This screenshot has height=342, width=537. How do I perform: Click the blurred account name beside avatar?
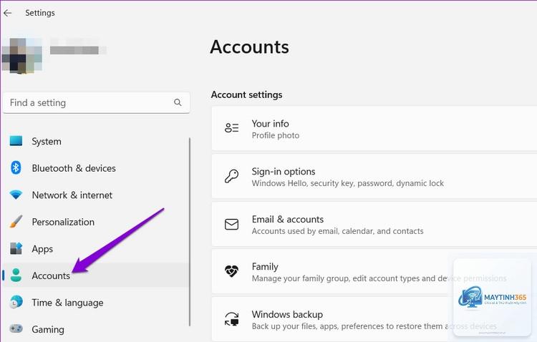pos(78,50)
